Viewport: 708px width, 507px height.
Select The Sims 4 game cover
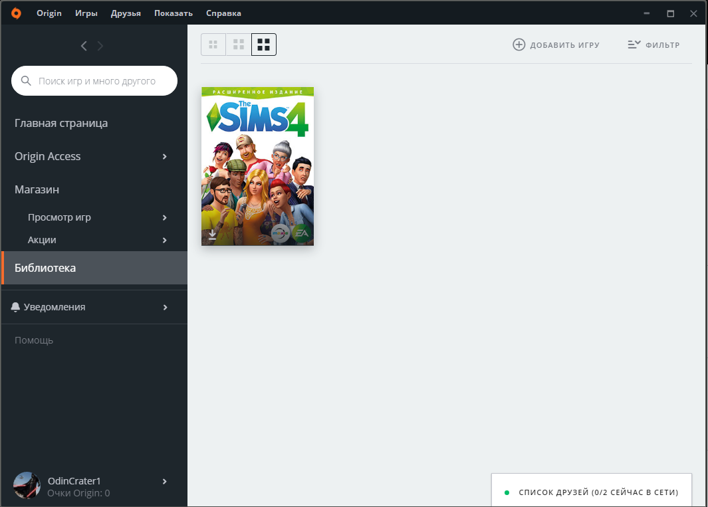(257, 166)
